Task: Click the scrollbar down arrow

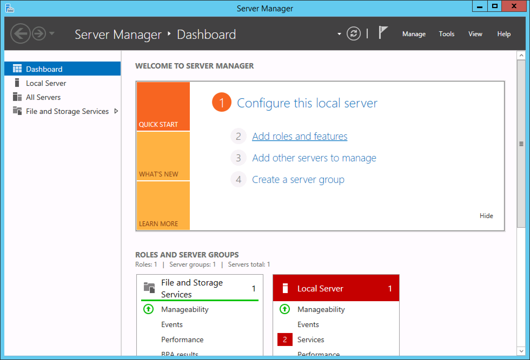Action: 521,351
